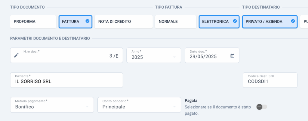Image resolution: width=308 pixels, height=121 pixels.
Task: Click the checkmark badge on PRIVATO / AZIENDA
Action: [293, 21]
